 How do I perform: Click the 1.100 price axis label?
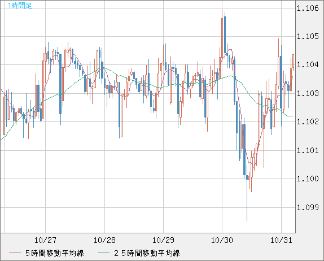coord(308,179)
